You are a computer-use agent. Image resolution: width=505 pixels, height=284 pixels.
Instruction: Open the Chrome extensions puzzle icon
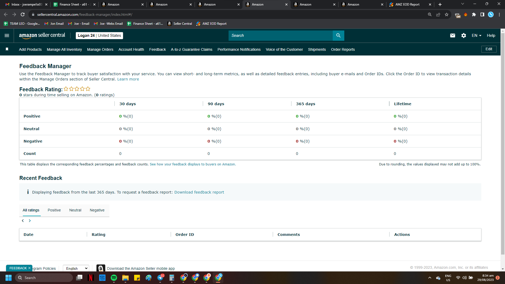click(x=474, y=14)
